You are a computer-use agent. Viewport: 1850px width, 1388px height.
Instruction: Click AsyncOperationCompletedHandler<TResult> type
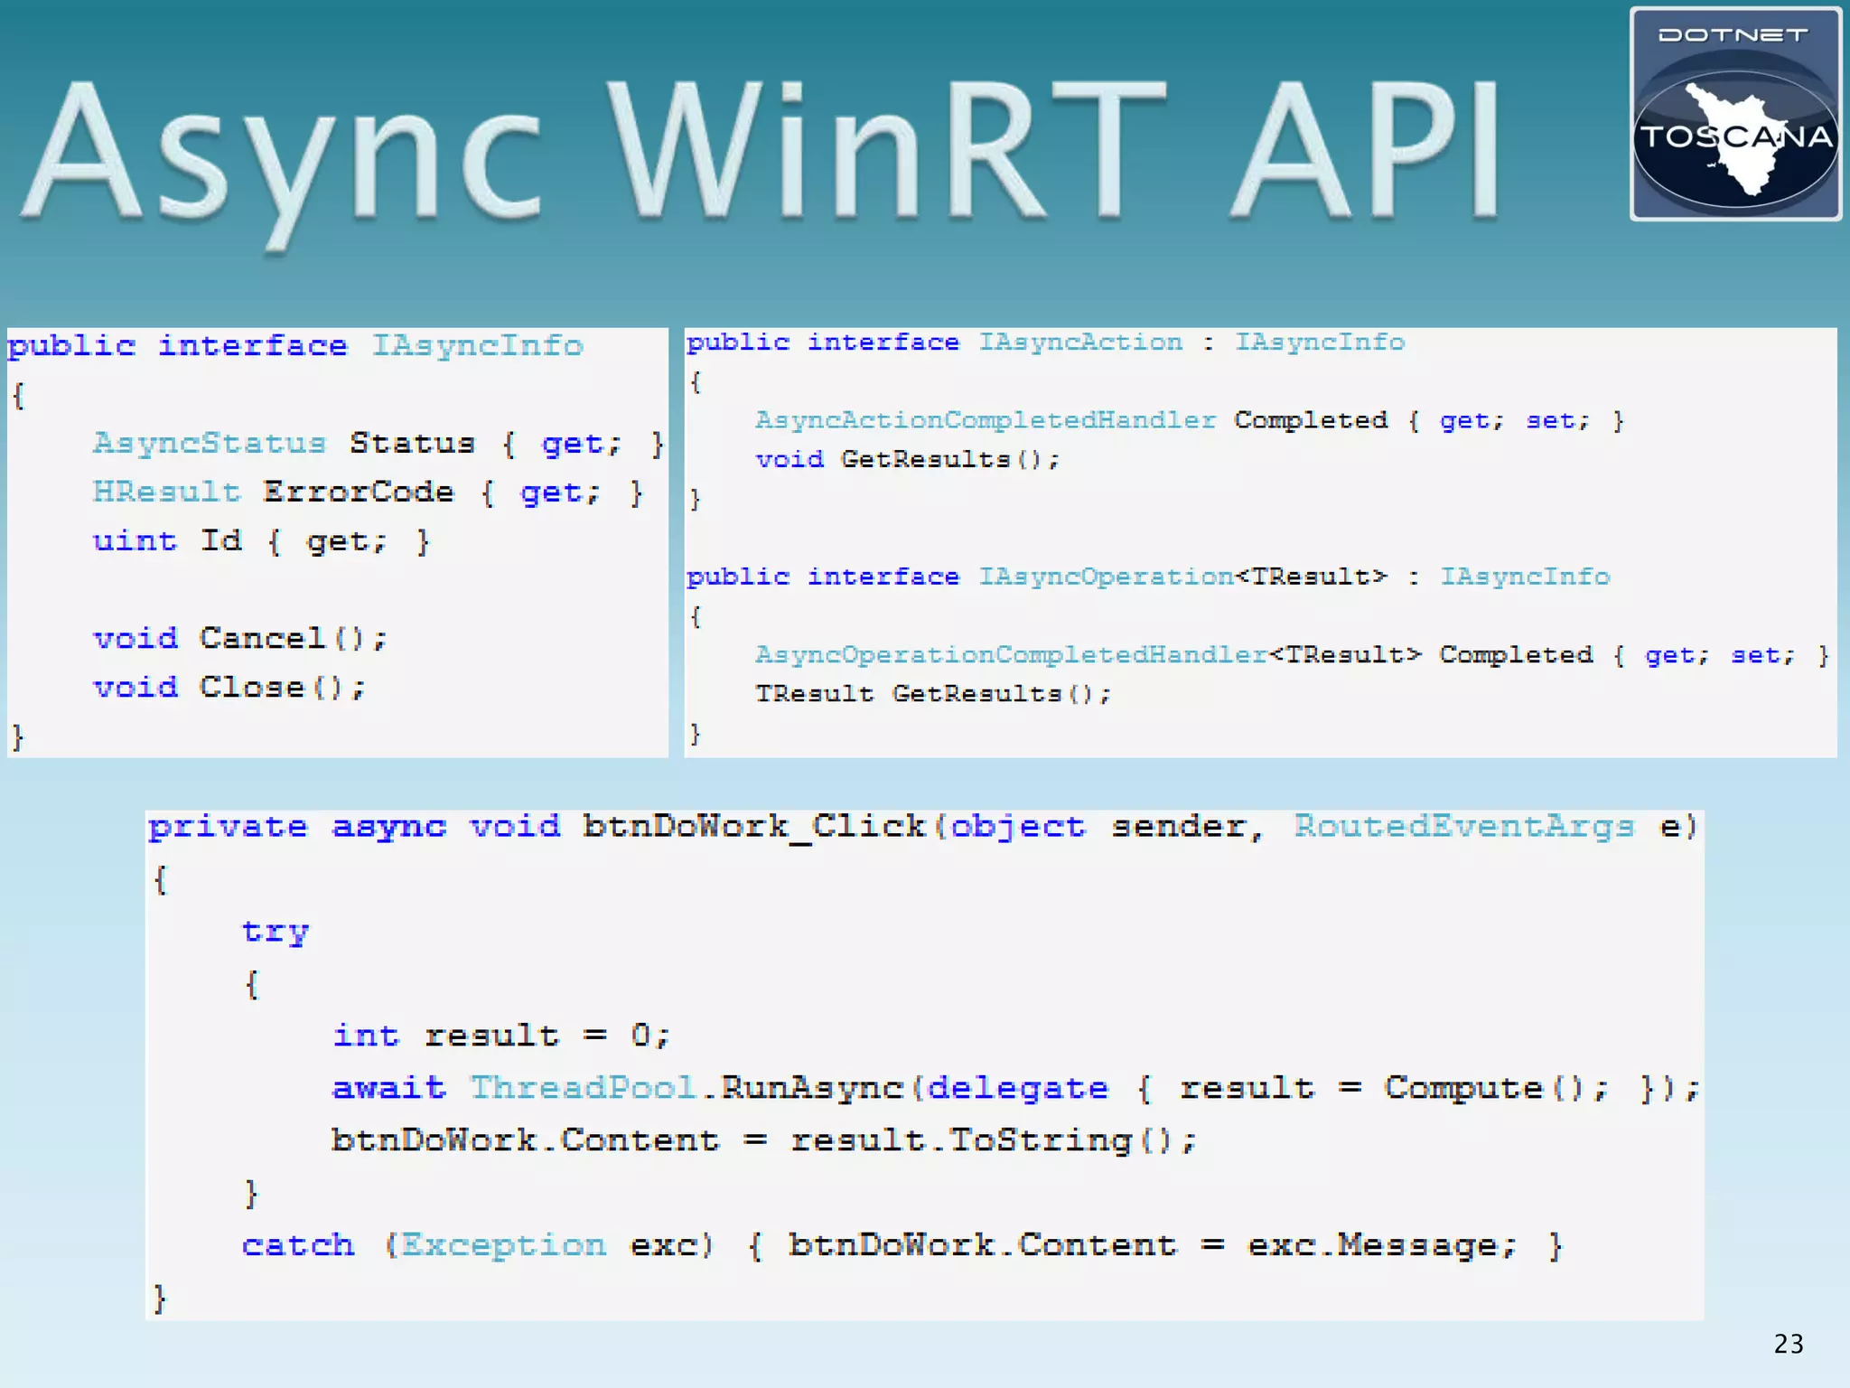pyautogui.click(x=1088, y=655)
